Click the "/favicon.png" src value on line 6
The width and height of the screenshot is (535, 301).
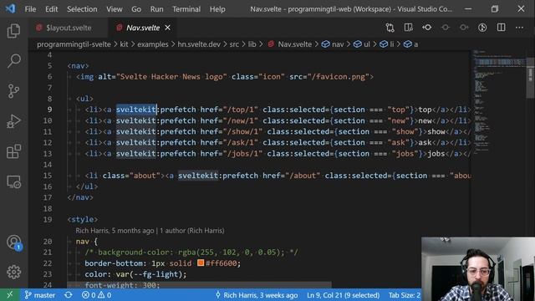click(x=338, y=77)
